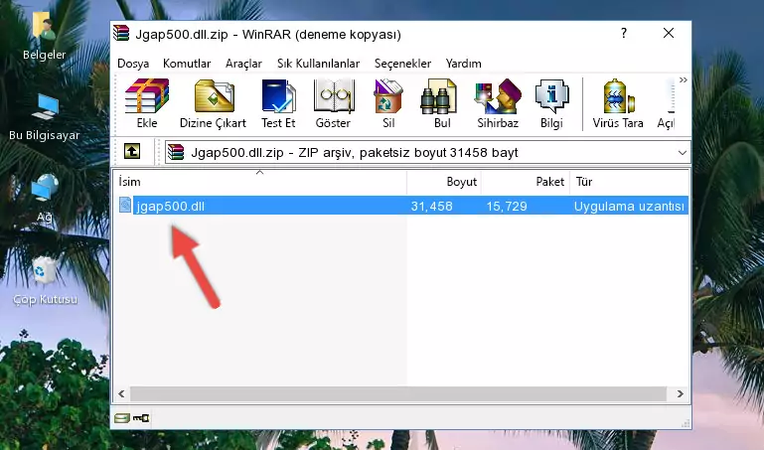
Task: Show archive Bilgi information
Action: click(x=551, y=103)
